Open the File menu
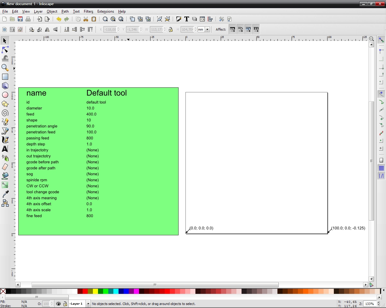The width and height of the screenshot is (386, 308). click(5, 11)
